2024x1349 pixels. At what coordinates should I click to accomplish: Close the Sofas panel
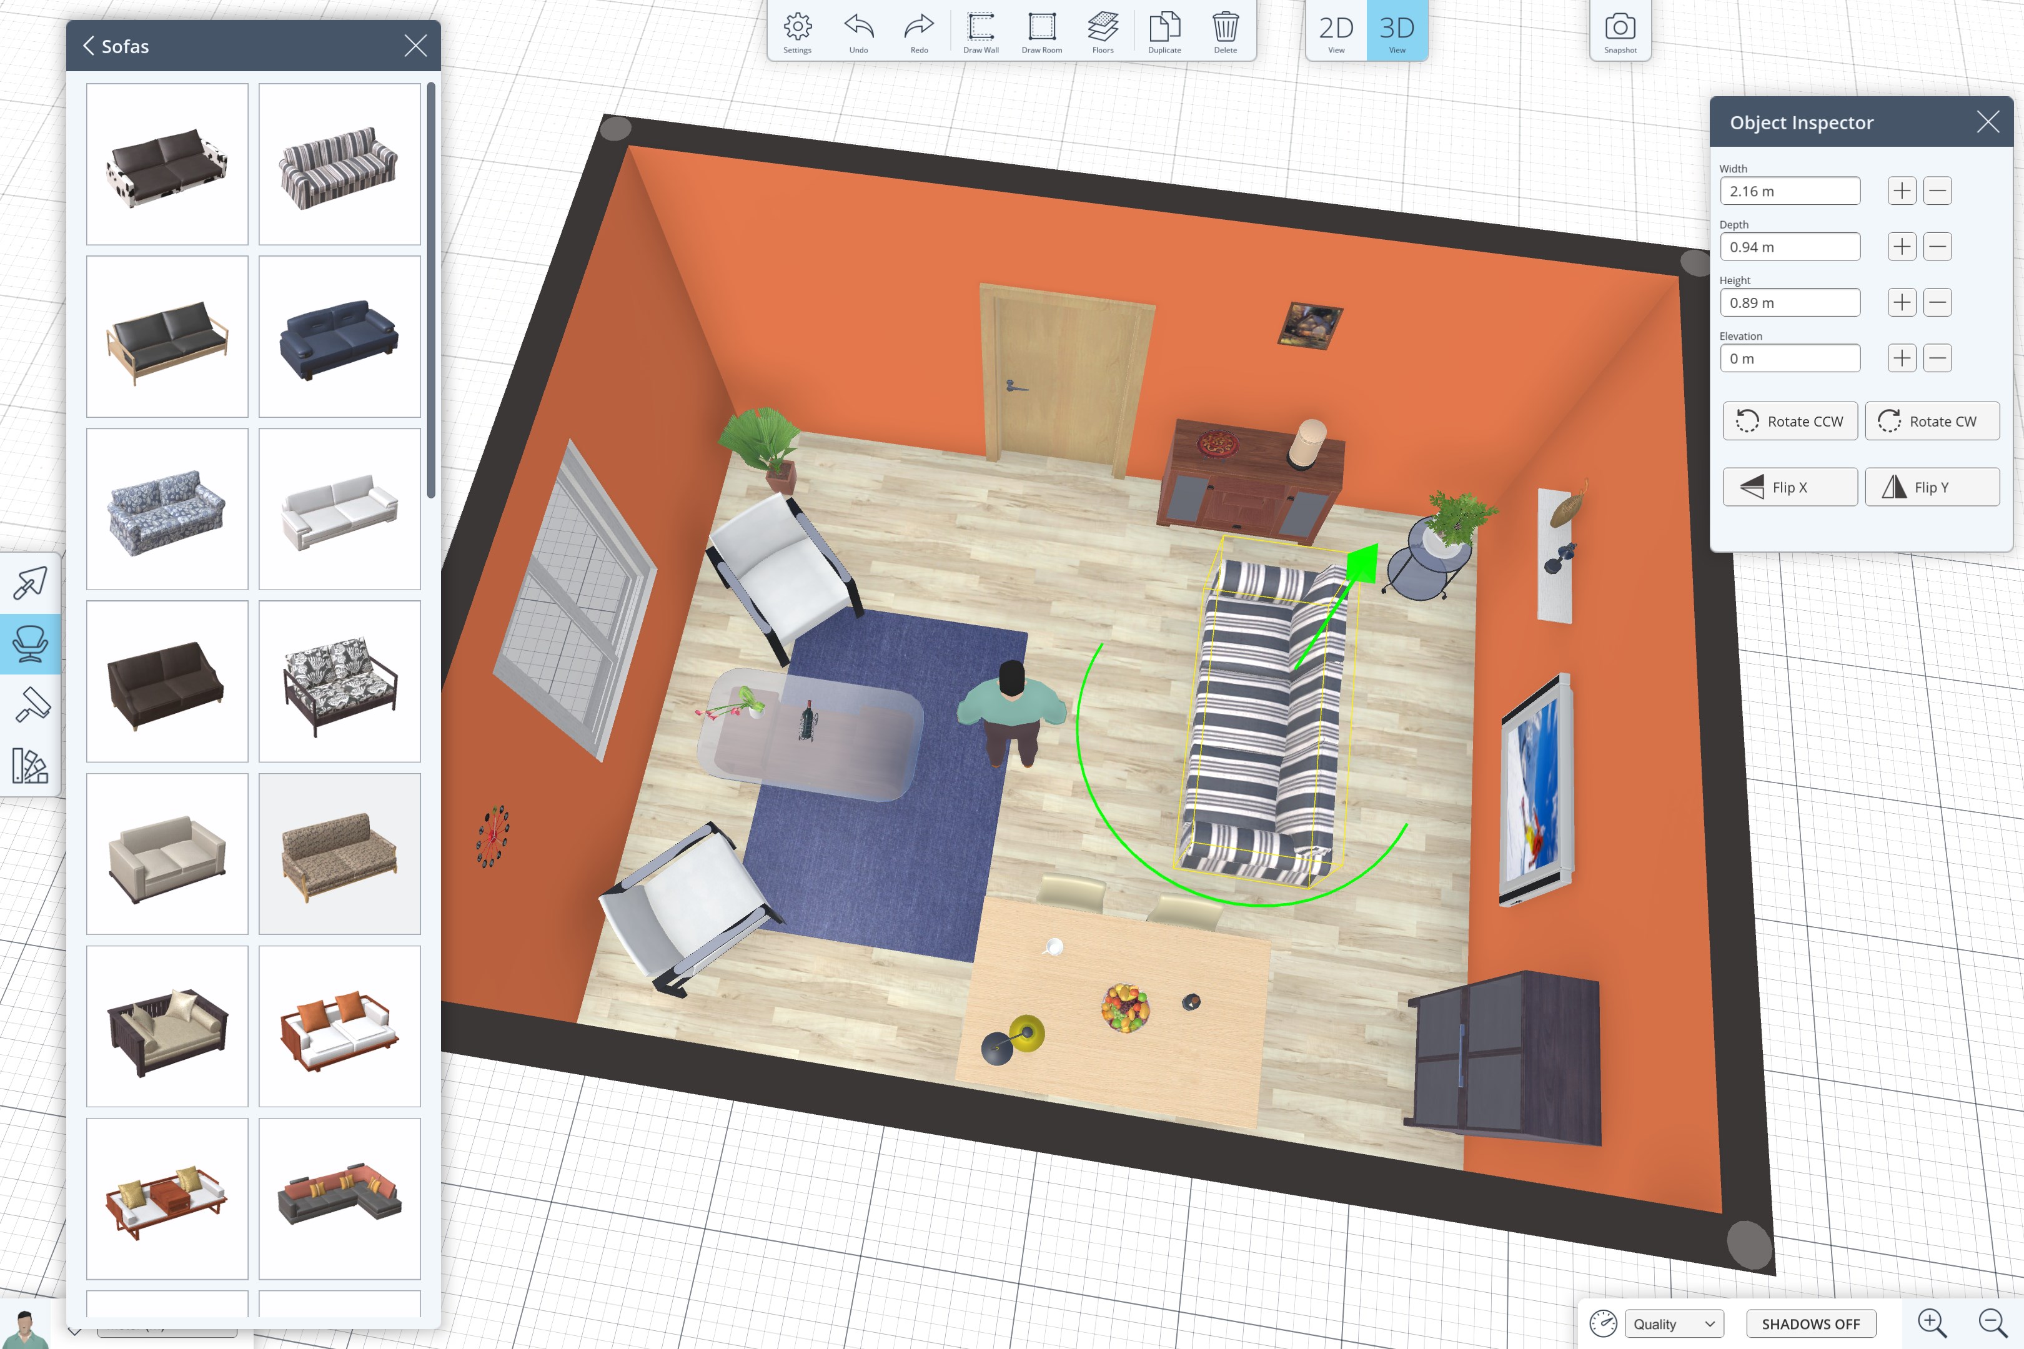[415, 46]
